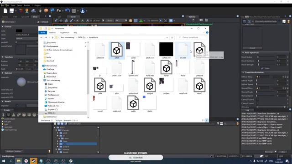Viewport: 292px width, 164px height.
Task: Click the Explorer up-folder arrow
Action: pyautogui.click(x=52, y=37)
